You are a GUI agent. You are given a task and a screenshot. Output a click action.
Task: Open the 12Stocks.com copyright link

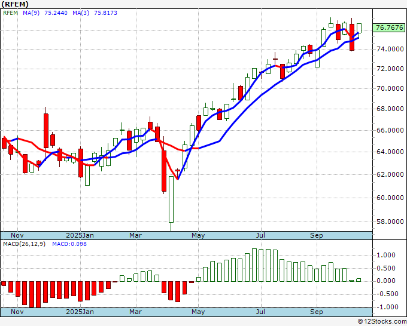point(382,322)
